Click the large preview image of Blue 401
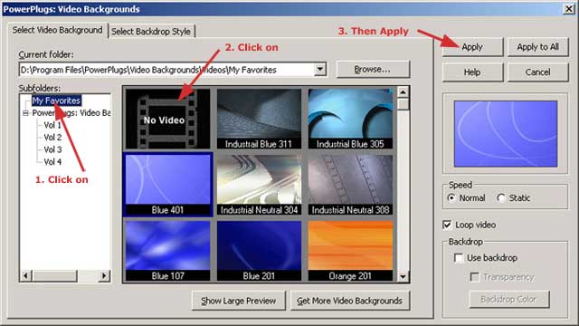The image size is (579, 326). (x=506, y=134)
